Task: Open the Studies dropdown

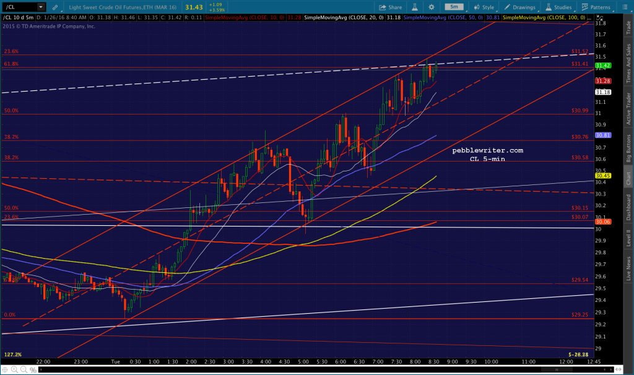Action: [x=558, y=7]
